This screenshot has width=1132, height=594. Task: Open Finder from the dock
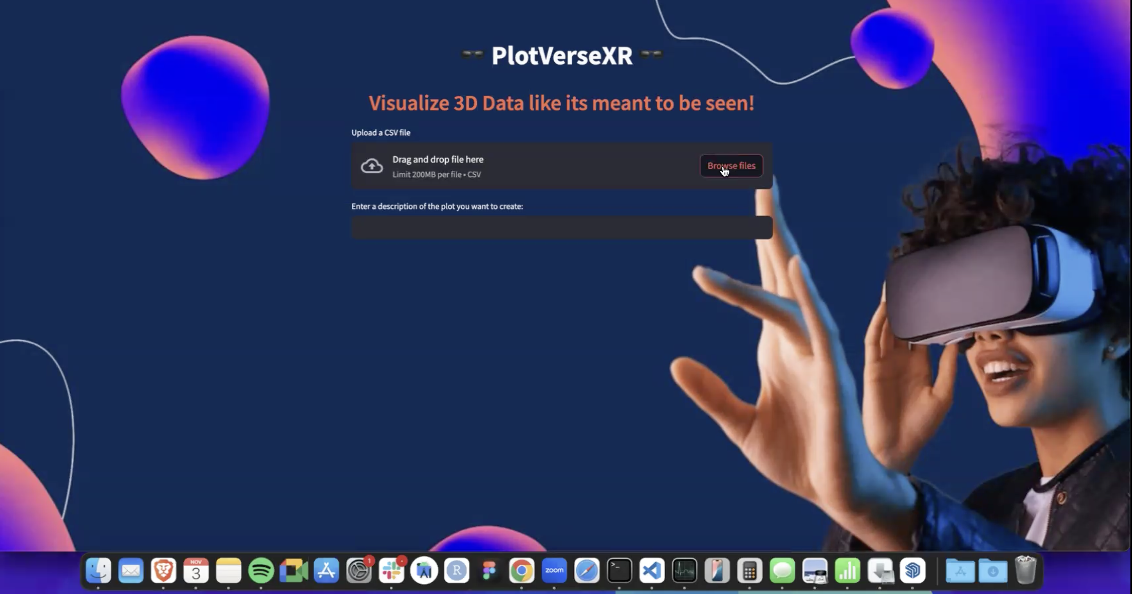[x=98, y=570]
